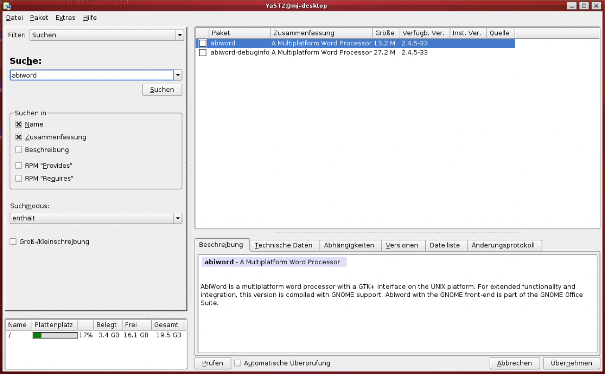Sort by the Paket column header
The width and height of the screenshot is (605, 374).
[240, 33]
